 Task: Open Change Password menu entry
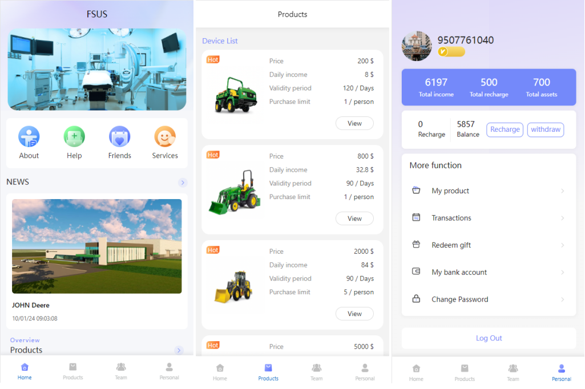tap(489, 299)
